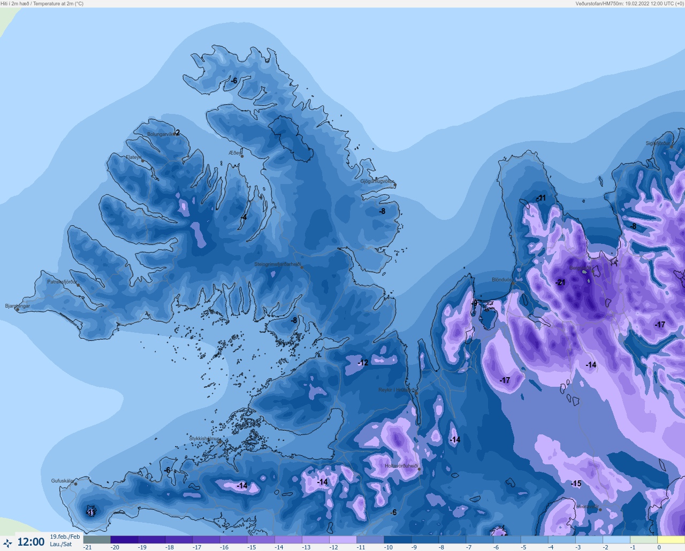
Task: Click the -10 dark blue legend swatch
Action: pos(398,540)
